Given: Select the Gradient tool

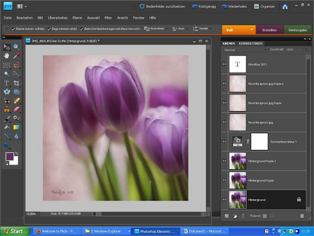Looking at the screenshot, I should pyautogui.click(x=16, y=128).
